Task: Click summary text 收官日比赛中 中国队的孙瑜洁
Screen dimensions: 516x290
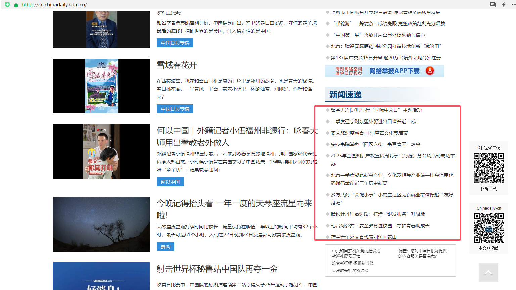Action: pyautogui.click(x=237, y=285)
